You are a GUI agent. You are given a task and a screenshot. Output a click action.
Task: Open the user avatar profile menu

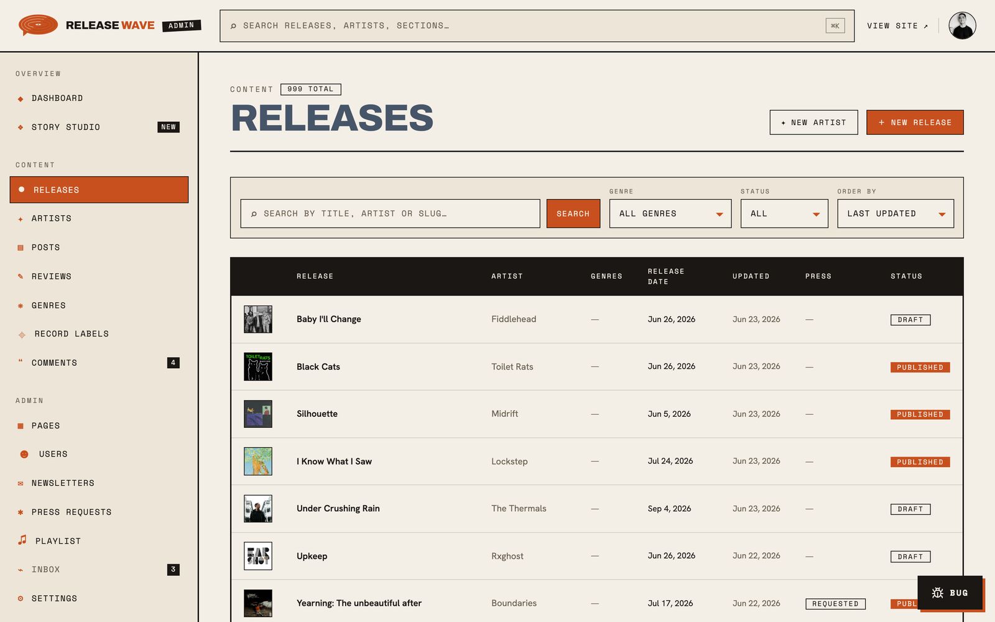tap(962, 26)
